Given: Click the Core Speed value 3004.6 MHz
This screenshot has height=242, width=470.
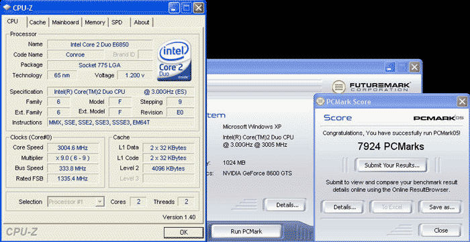Looking at the screenshot, I should pyautogui.click(x=73, y=147).
